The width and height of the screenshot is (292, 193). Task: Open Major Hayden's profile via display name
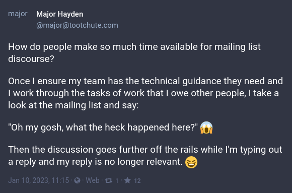pyautogui.click(x=59, y=14)
